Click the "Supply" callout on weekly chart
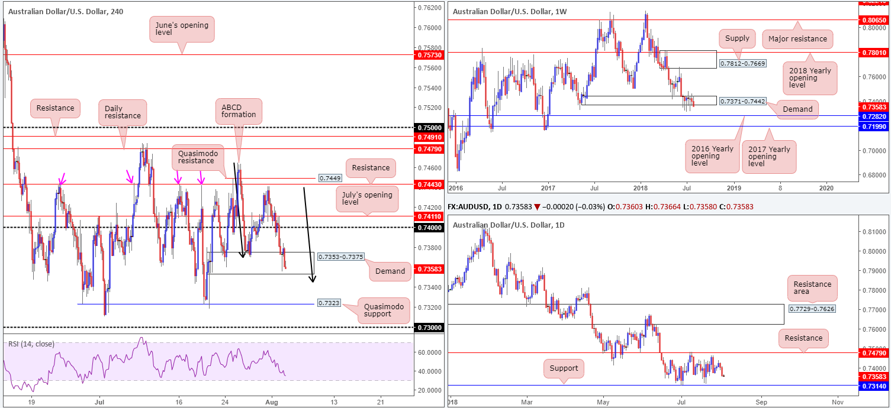Image resolution: width=891 pixels, height=408 pixels. pos(737,38)
